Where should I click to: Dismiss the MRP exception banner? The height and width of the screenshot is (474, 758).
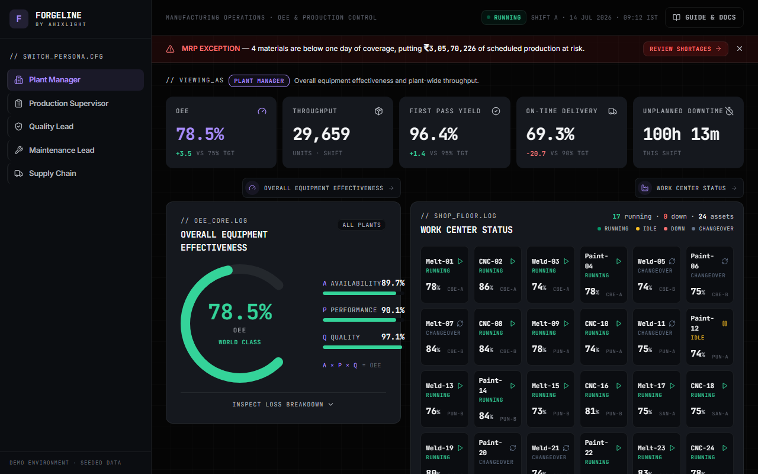739,49
